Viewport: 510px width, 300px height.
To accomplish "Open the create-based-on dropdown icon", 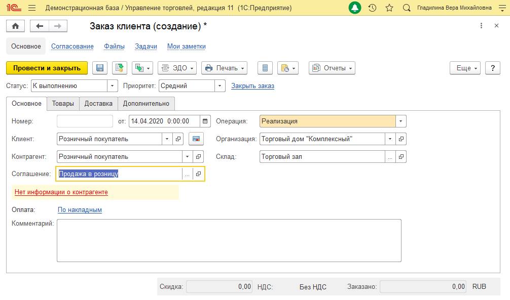I will pos(142,68).
